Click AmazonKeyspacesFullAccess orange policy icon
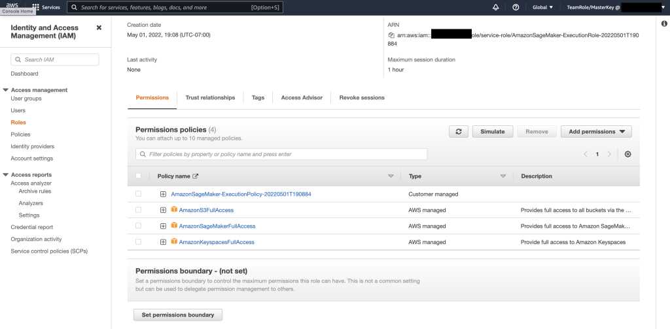 [x=174, y=242]
